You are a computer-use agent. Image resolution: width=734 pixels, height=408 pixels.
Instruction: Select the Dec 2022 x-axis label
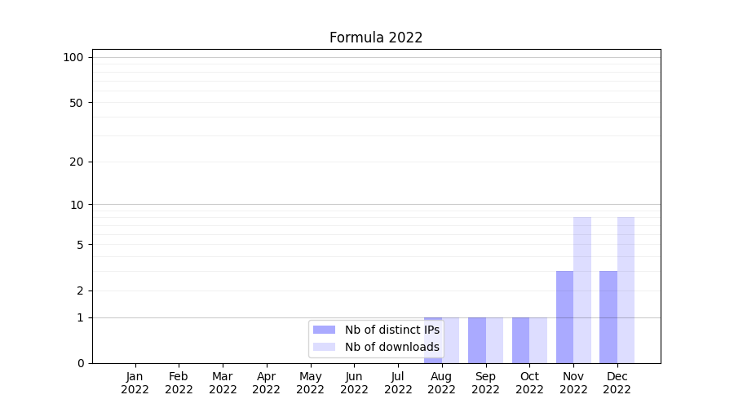617,383
